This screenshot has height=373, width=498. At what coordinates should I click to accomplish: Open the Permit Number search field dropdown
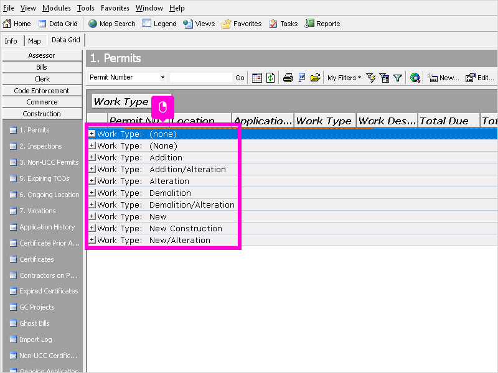pyautogui.click(x=162, y=77)
